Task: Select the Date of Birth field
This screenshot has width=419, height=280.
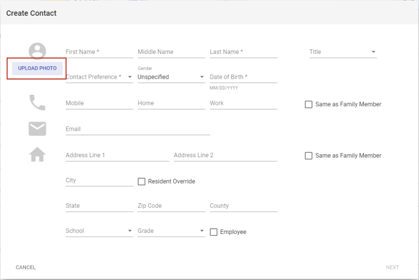Action: [243, 77]
